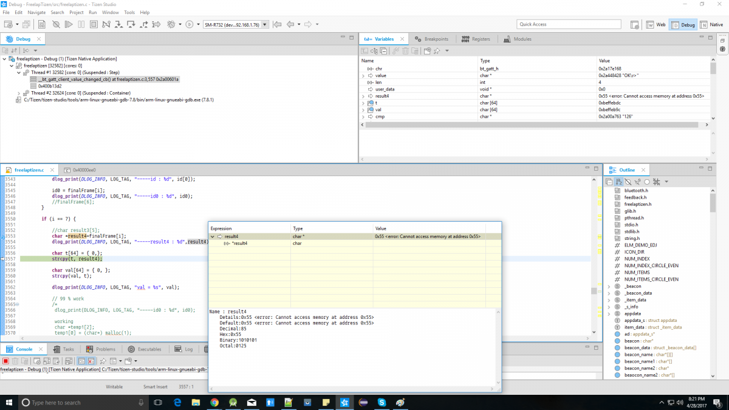Switch to the Breakpoints tab
Viewport: 729px width, 410px height.
click(x=431, y=39)
